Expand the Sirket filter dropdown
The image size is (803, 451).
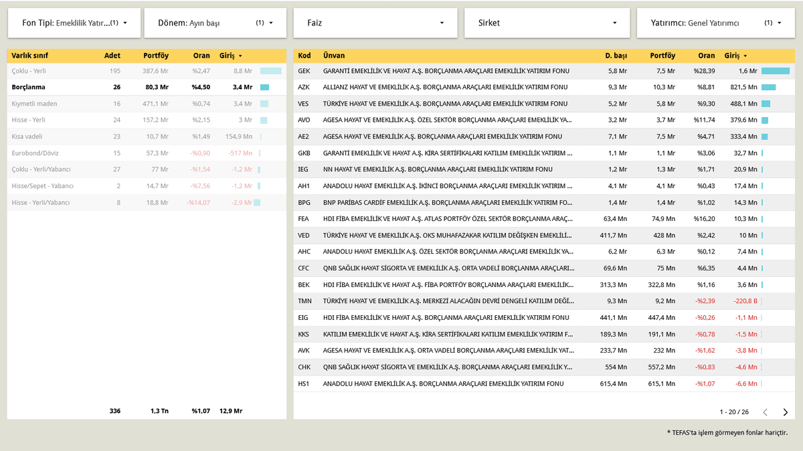[x=547, y=23]
